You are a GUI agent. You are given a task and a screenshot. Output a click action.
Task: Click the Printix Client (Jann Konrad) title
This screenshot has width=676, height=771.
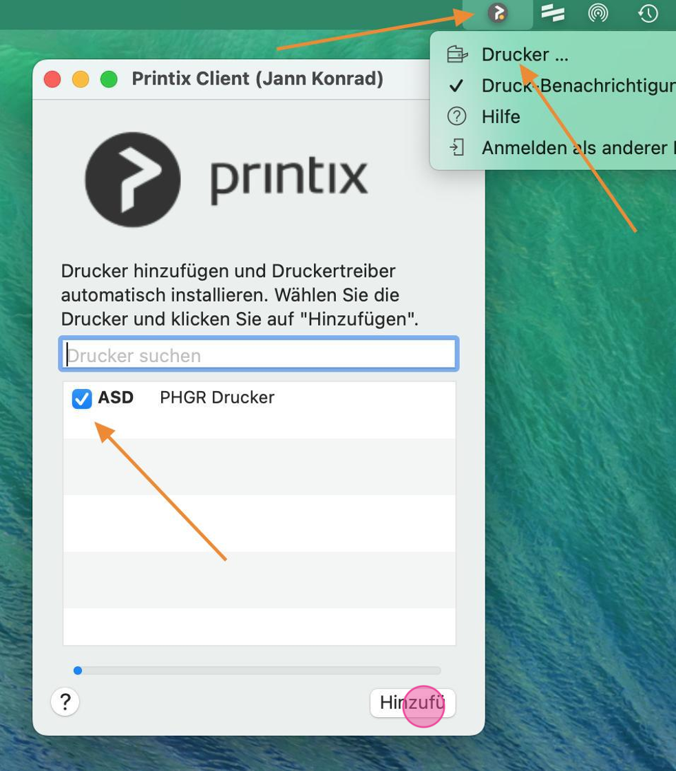tap(257, 78)
